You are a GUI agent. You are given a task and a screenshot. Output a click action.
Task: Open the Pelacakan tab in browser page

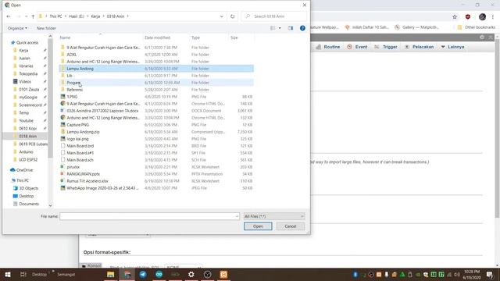coord(419,47)
